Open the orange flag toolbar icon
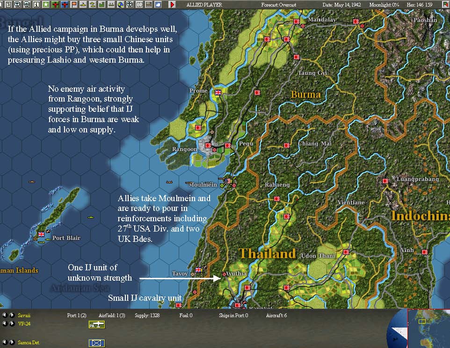Screen dimensions: 450x348 74,5
